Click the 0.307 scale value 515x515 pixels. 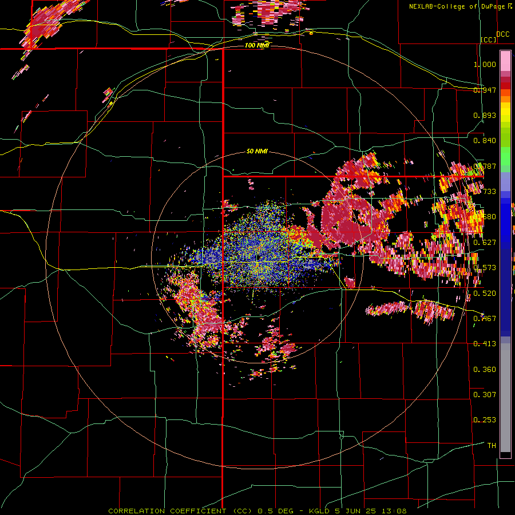click(485, 395)
